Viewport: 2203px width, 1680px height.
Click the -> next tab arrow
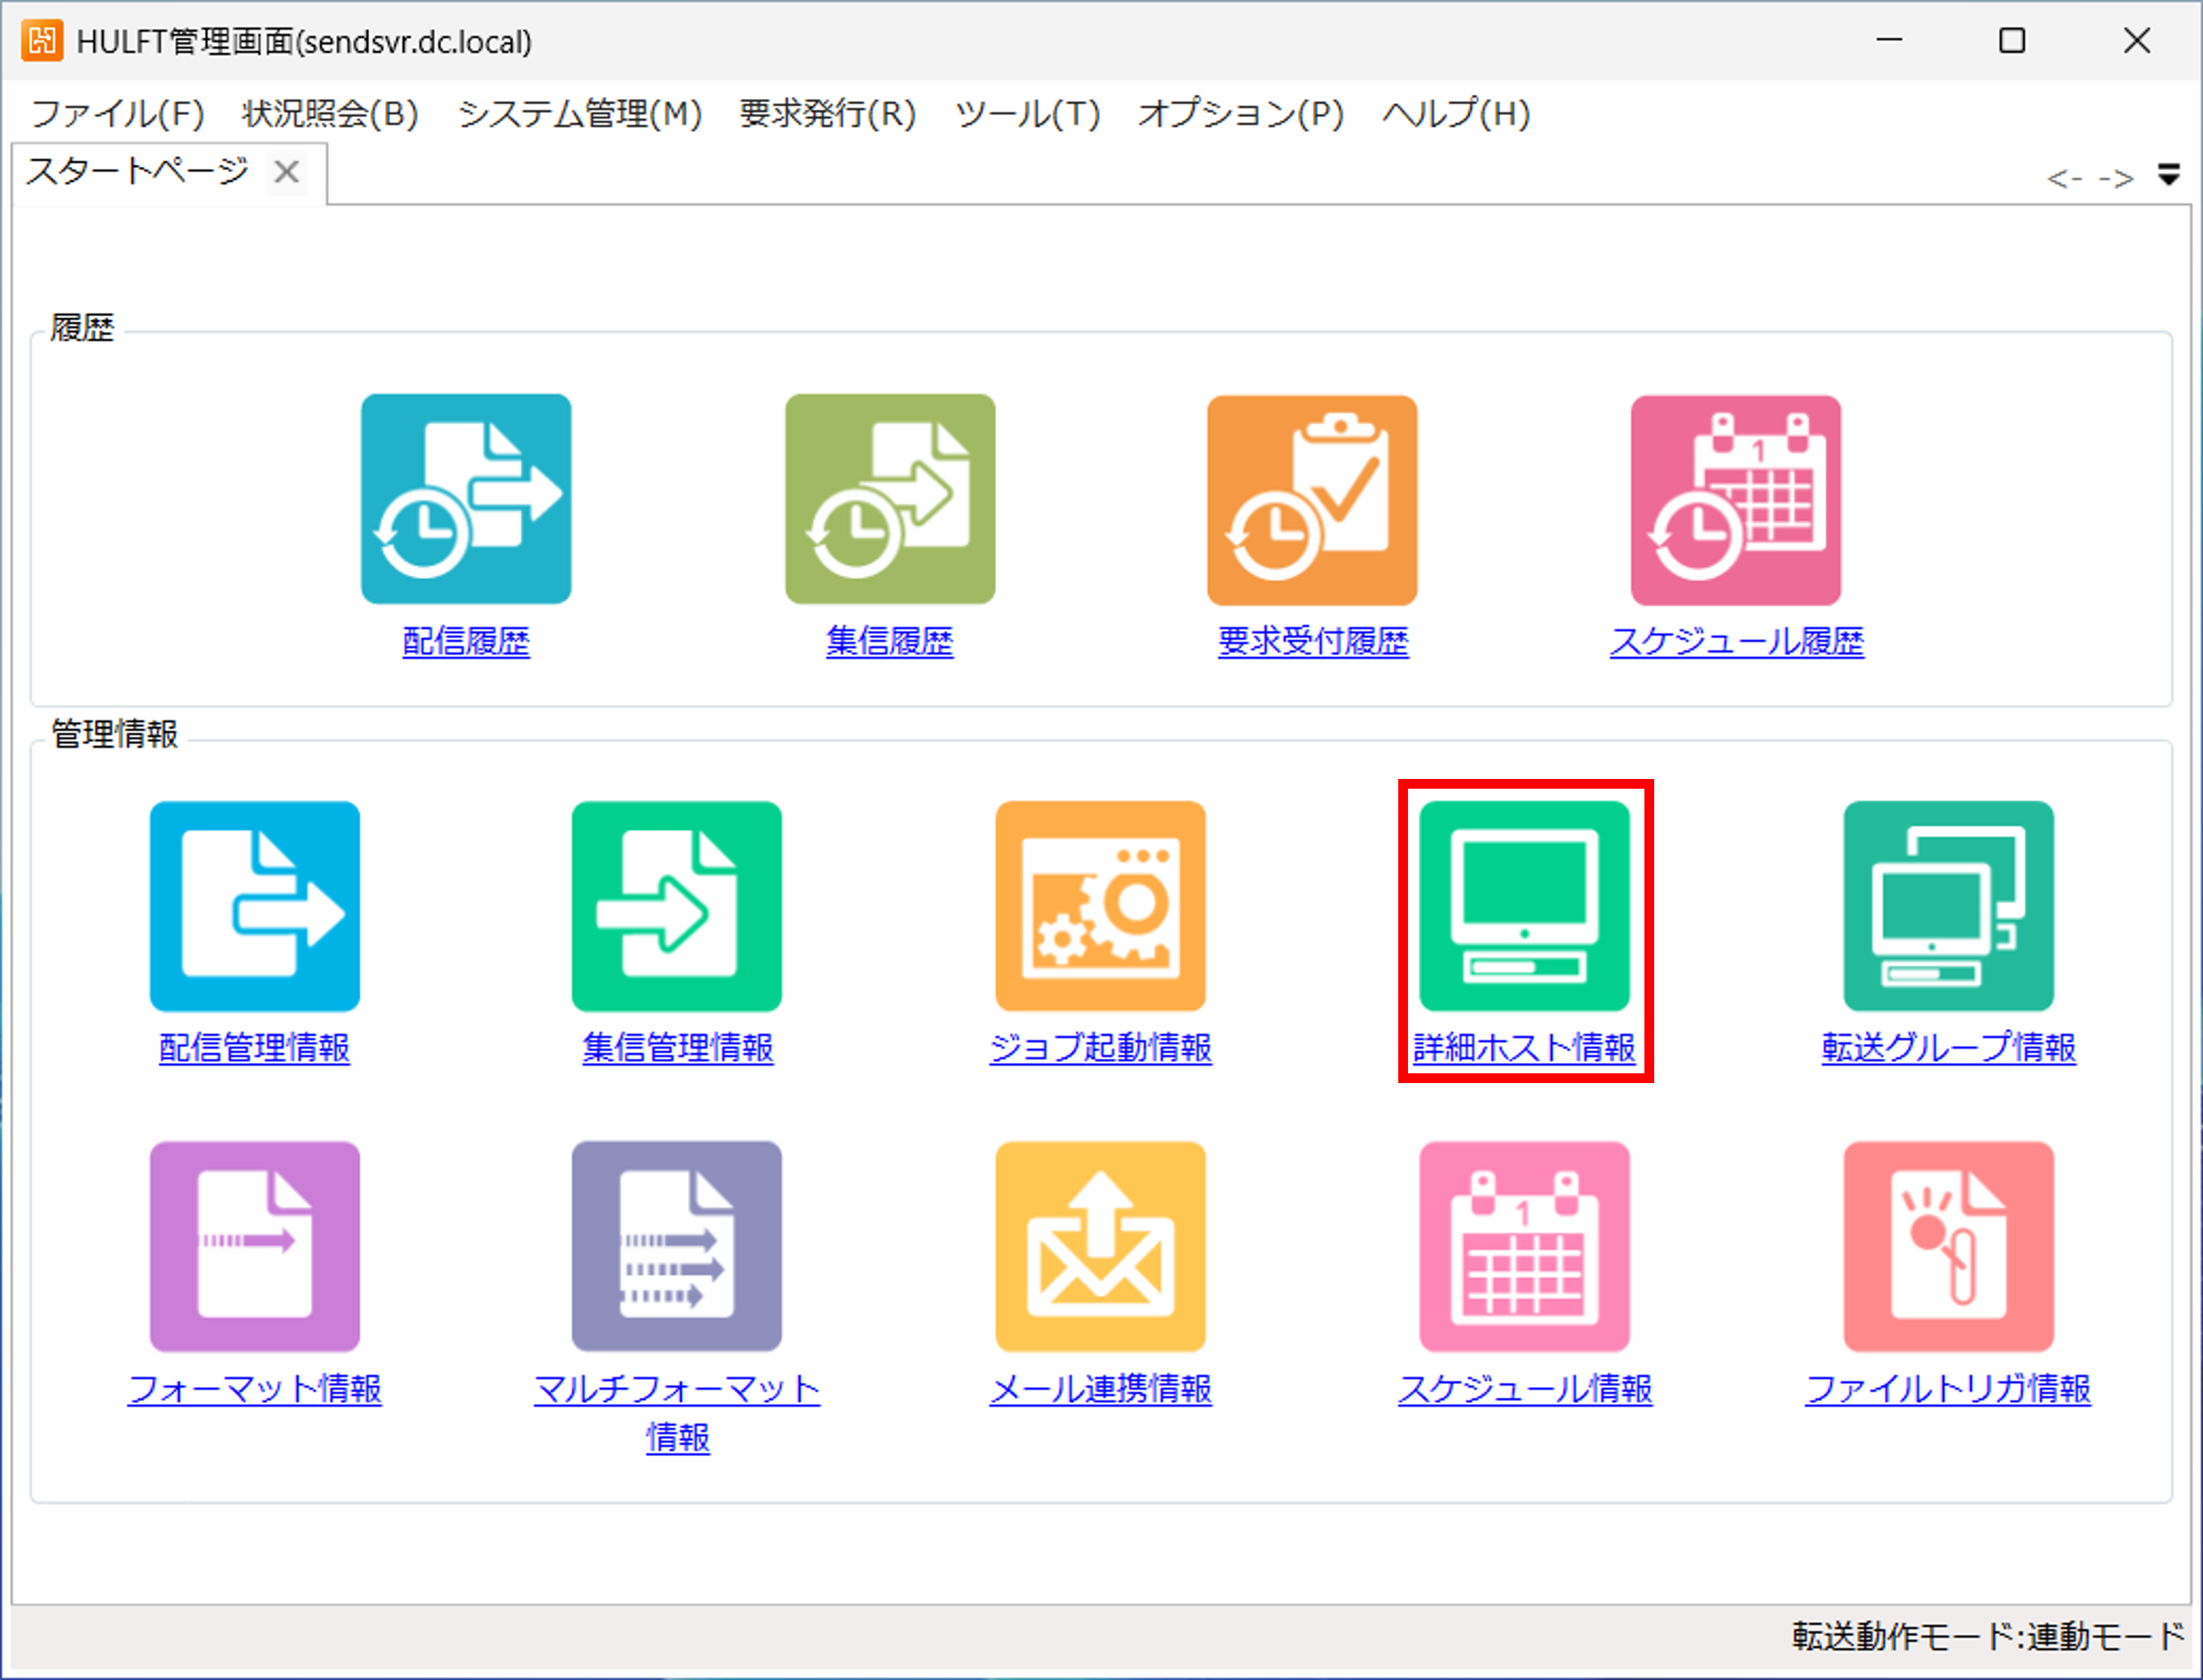(x=2115, y=179)
